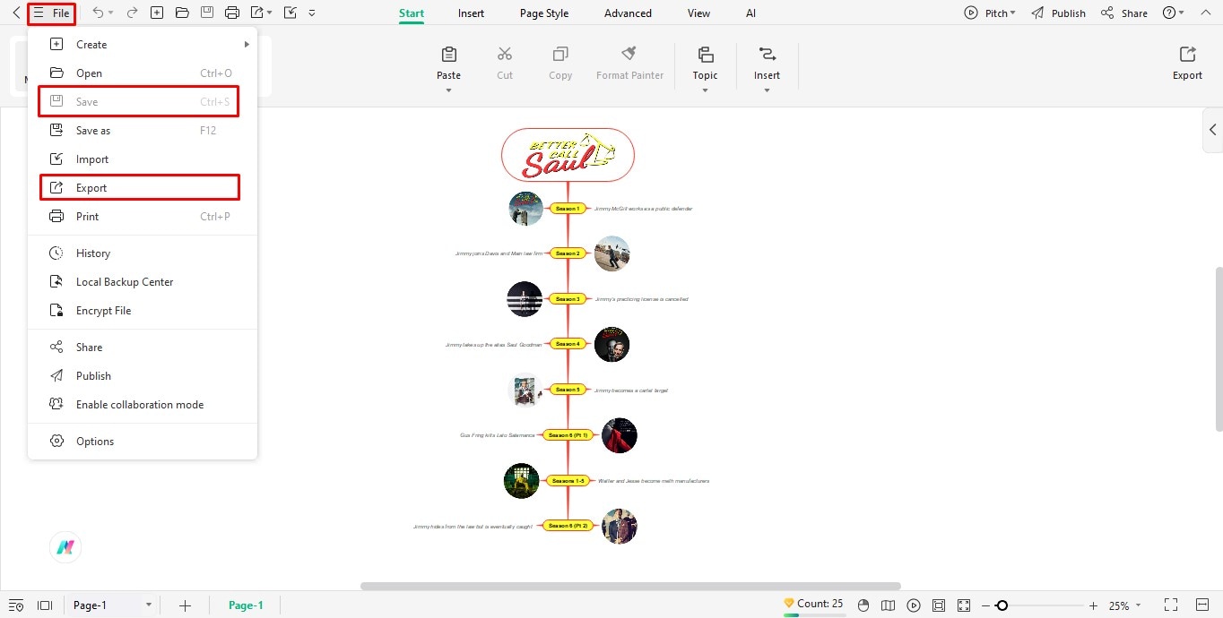
Task: Open Local Backup Center
Action: tap(143, 282)
